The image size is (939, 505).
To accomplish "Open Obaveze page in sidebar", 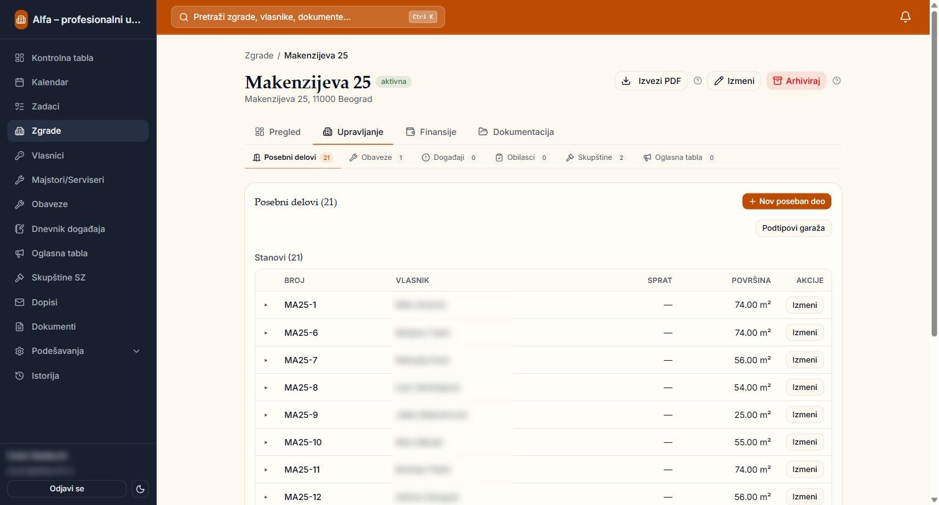I will point(78,204).
